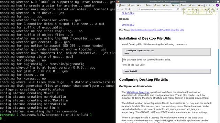Screen dimensions: 220x123
Task: Click the terminal prompt cursor line
Action: click(x=3, y=119)
